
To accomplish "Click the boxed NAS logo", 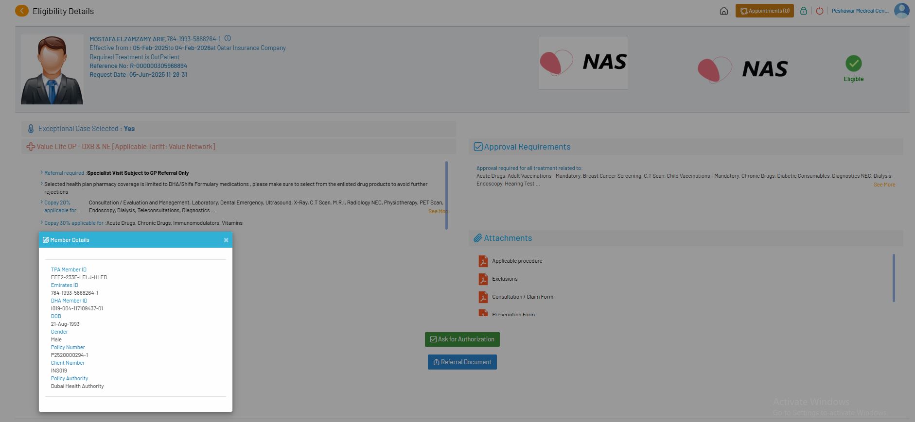I will click(x=583, y=63).
